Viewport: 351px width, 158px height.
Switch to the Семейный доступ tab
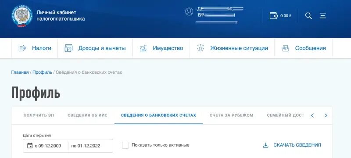point(286,115)
